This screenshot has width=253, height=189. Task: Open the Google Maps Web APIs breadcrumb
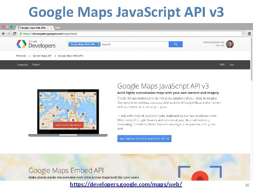[71, 56]
